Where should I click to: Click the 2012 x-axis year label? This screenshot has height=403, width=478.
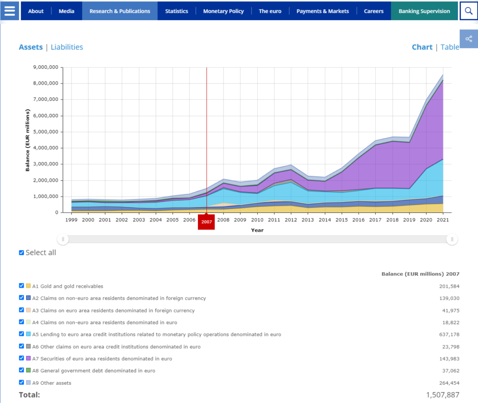[x=291, y=219]
